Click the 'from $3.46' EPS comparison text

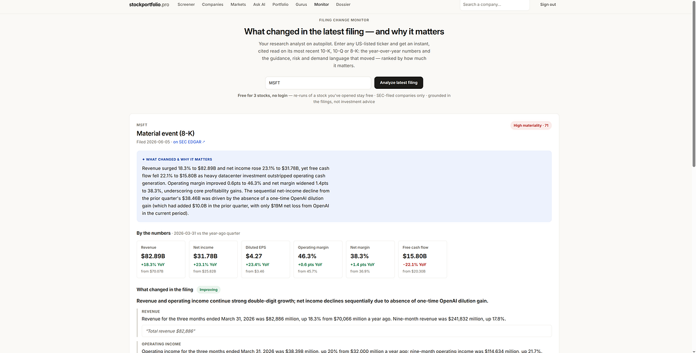[x=255, y=271]
